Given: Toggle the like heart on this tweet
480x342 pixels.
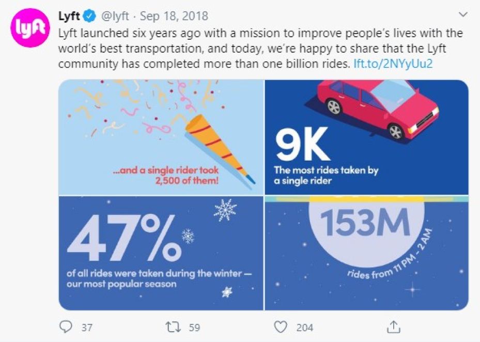Looking at the screenshot, I should point(280,327).
